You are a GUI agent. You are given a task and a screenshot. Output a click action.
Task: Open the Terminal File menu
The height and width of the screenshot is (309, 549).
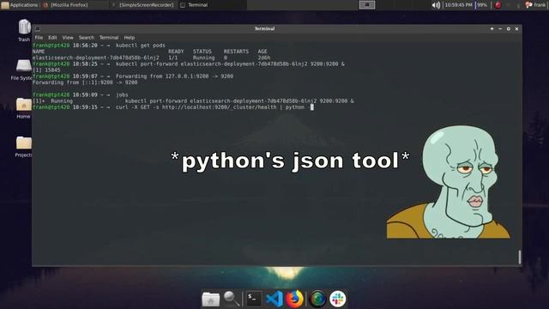click(39, 38)
